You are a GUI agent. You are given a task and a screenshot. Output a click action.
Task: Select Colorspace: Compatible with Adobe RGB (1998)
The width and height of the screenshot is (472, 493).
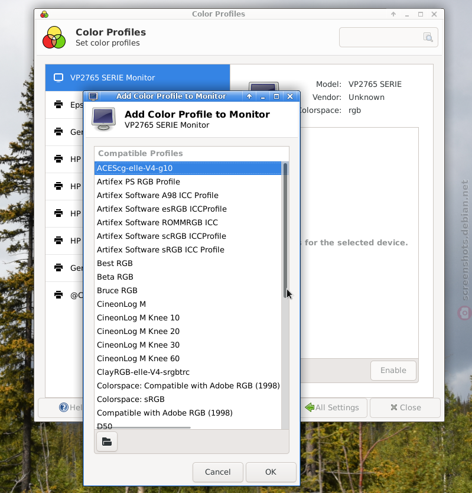coord(188,385)
